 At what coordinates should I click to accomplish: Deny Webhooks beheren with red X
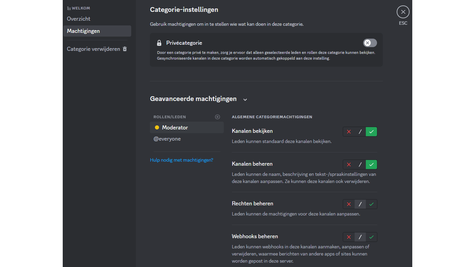349,237
